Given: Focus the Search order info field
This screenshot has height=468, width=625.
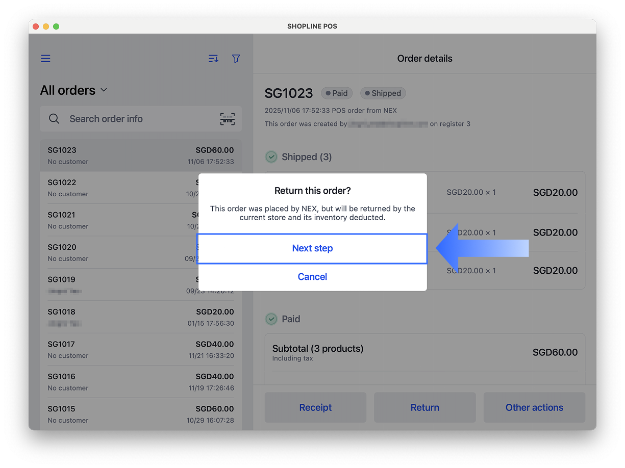Looking at the screenshot, I should pos(141,119).
